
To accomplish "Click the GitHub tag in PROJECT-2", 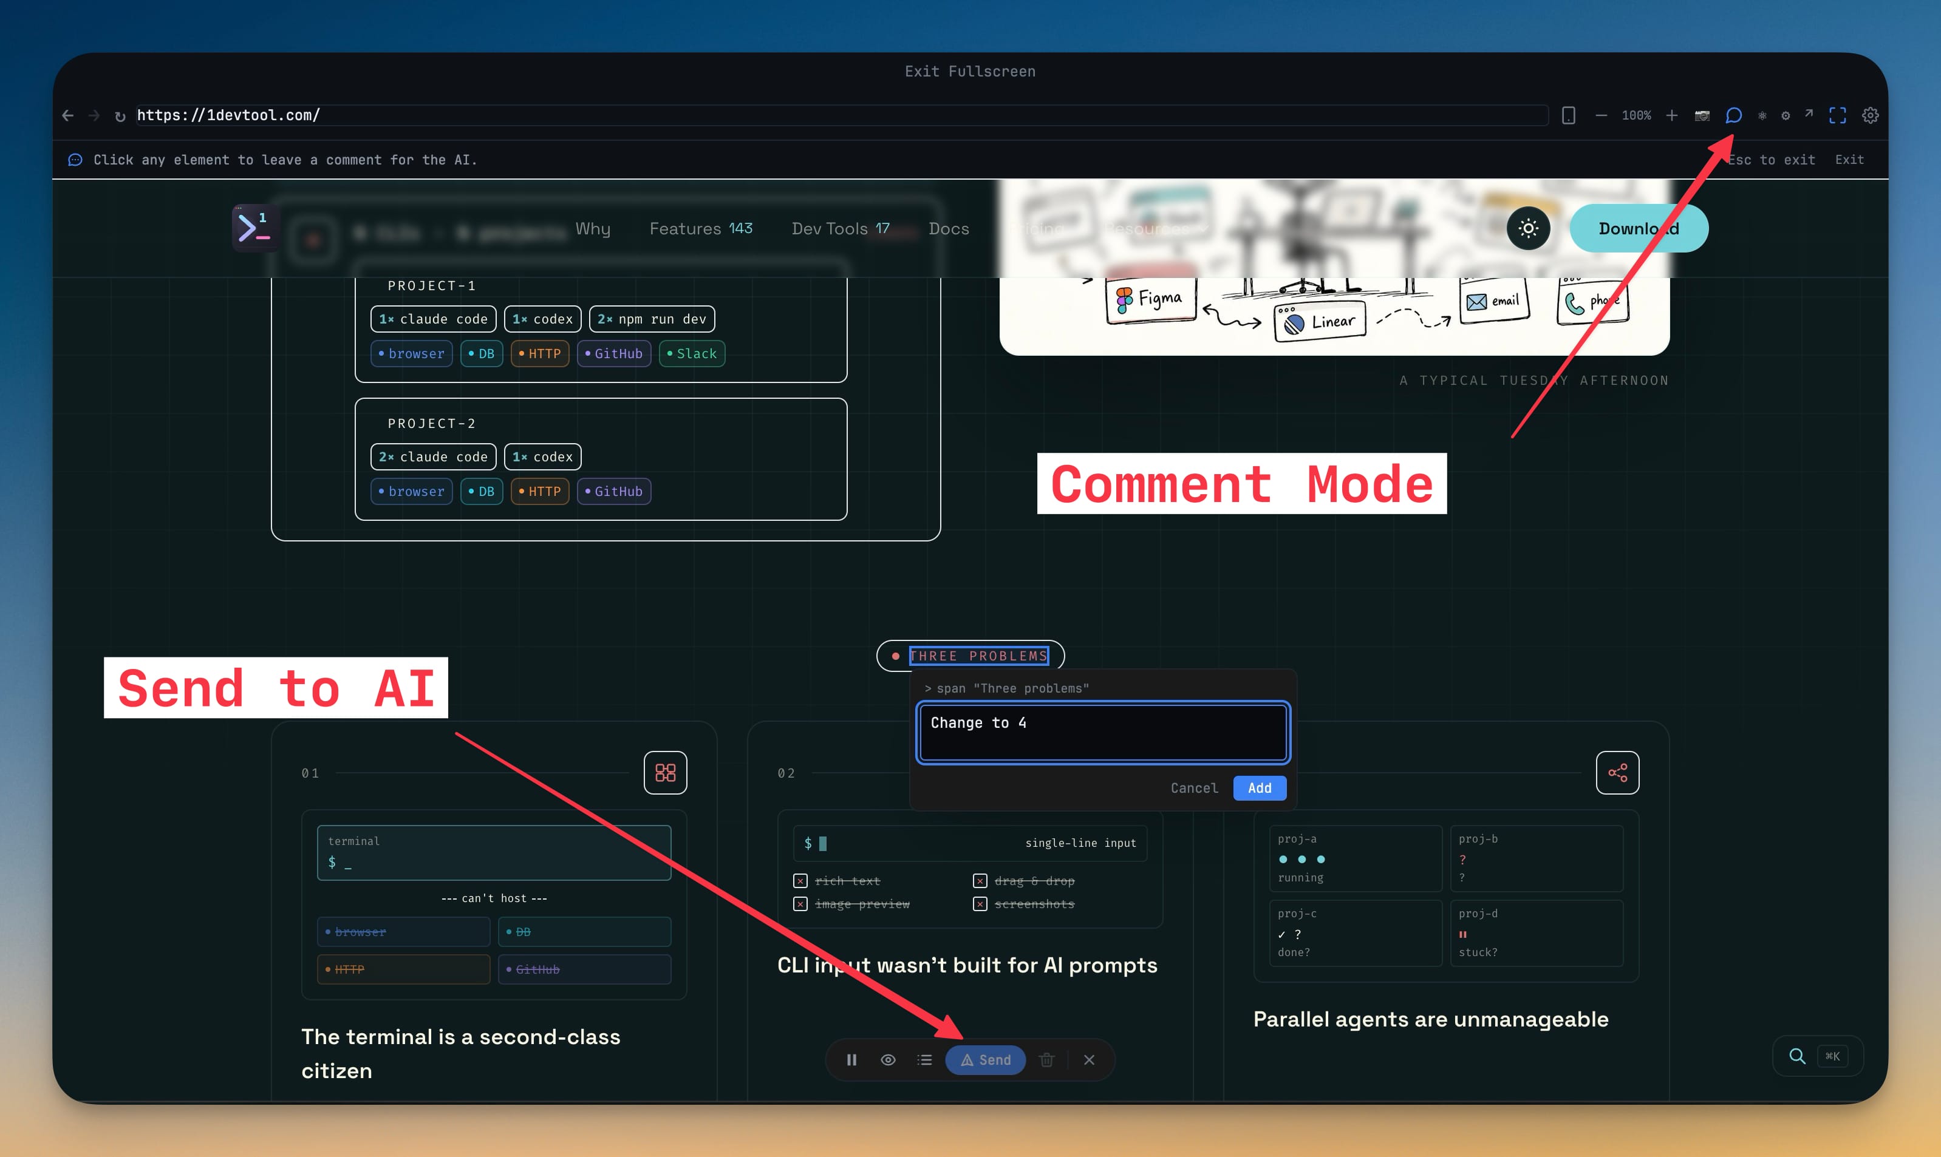I will click(x=614, y=491).
